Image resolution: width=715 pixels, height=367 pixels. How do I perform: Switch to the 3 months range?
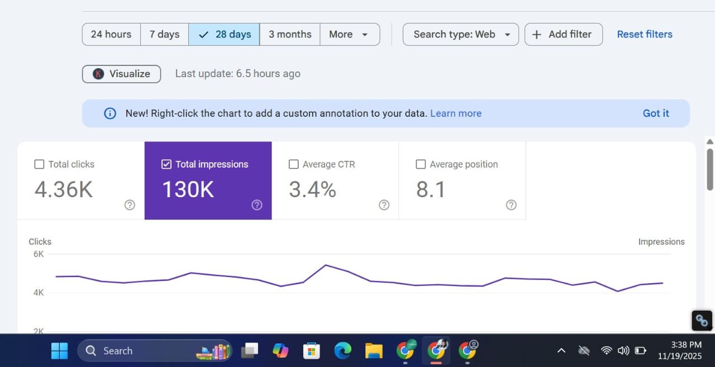click(289, 34)
